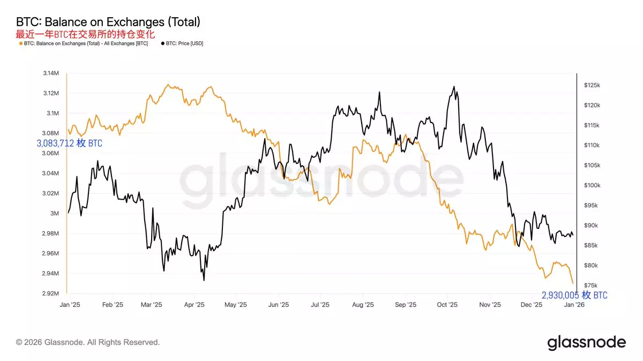The width and height of the screenshot is (643, 361).
Task: Click the chart title 'BTC: Balance on Exchanges (Total)'
Action: pyautogui.click(x=108, y=22)
